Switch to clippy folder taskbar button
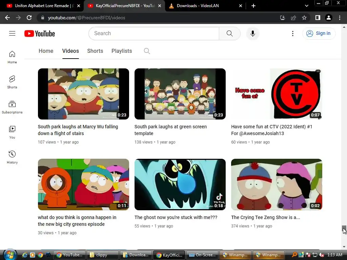Image resolution: width=347 pixels, height=260 pixels. coord(102,255)
